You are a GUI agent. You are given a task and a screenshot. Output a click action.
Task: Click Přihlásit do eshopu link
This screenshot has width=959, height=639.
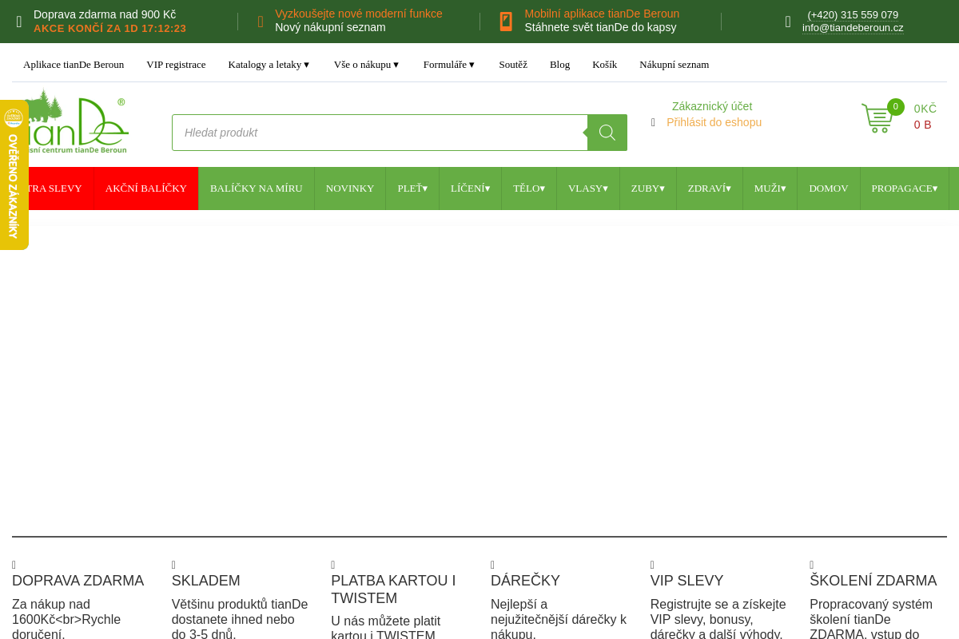714,122
